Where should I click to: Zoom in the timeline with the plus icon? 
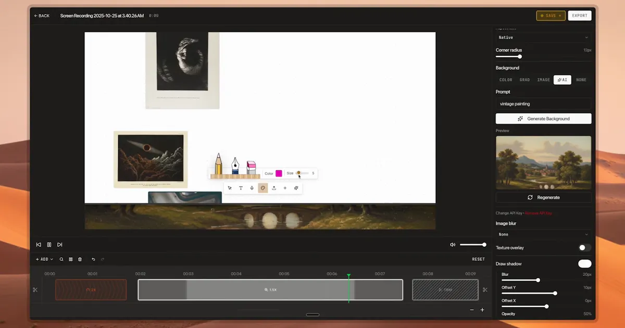tap(482, 310)
